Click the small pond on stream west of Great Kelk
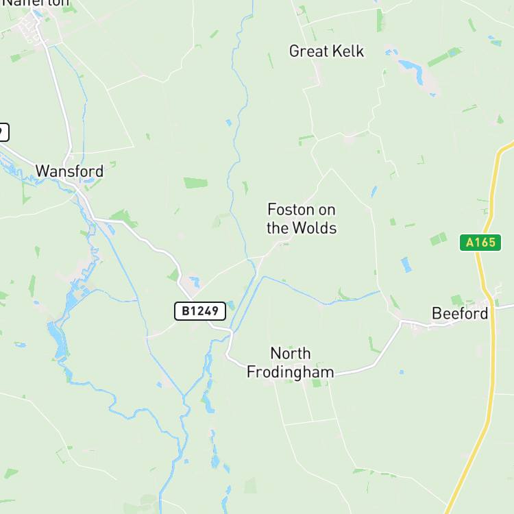Screen dimensions: 514x514 tap(229, 123)
